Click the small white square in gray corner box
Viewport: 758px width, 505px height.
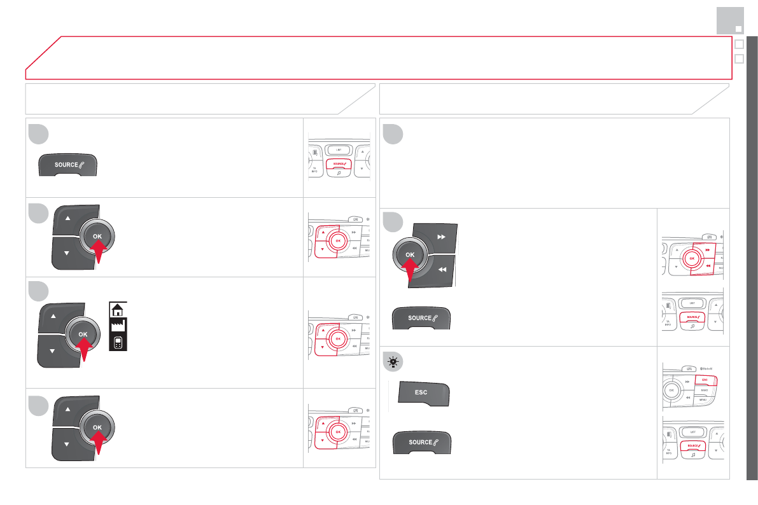tap(738, 29)
